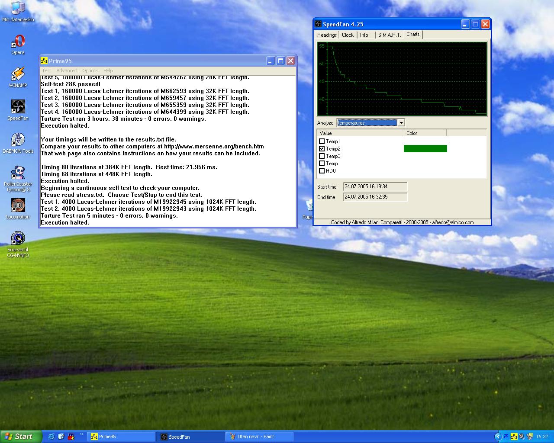Click the "Torture Test ran 5 minutes" line
The width and height of the screenshot is (554, 443).
click(x=109, y=215)
